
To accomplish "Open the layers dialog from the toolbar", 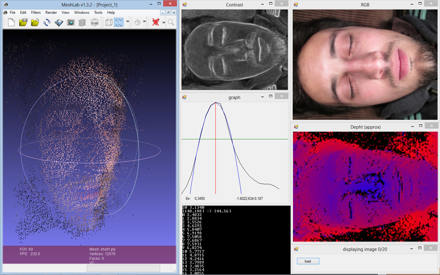I will 82,22.
